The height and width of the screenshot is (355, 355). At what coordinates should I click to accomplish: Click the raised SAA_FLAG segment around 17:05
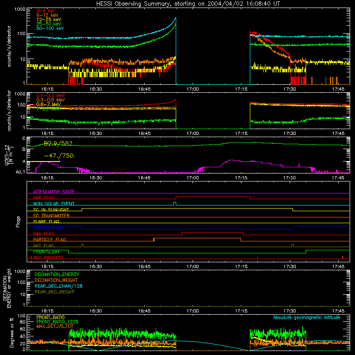click(x=213, y=233)
